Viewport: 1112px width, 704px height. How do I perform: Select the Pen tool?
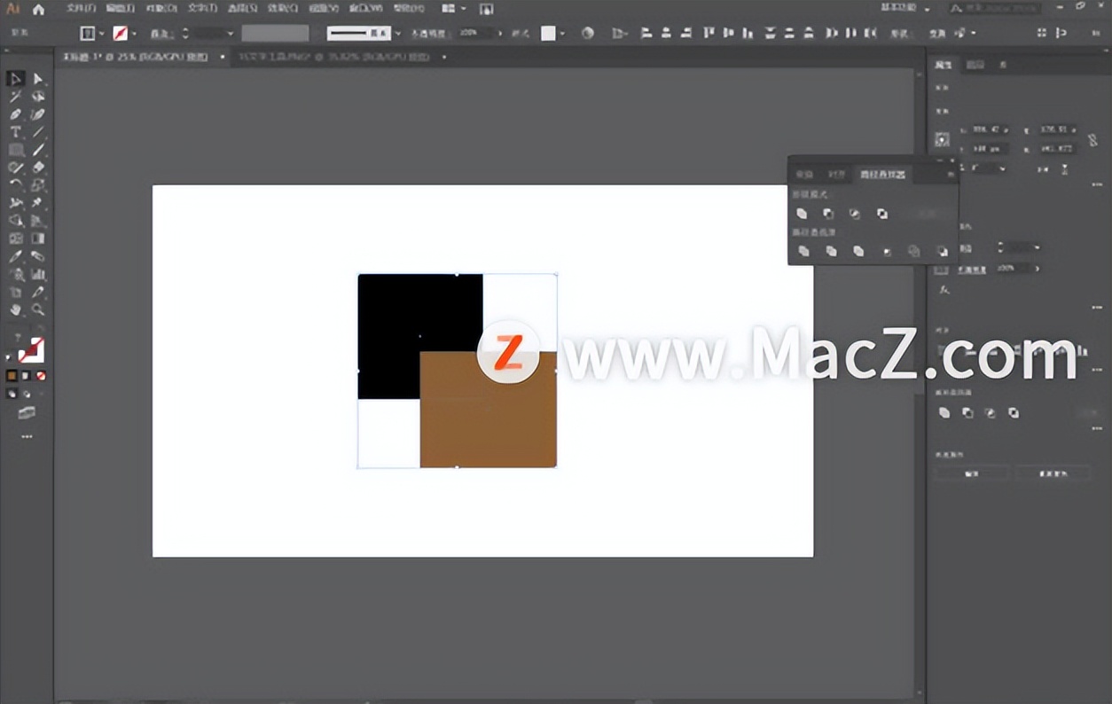point(13,114)
